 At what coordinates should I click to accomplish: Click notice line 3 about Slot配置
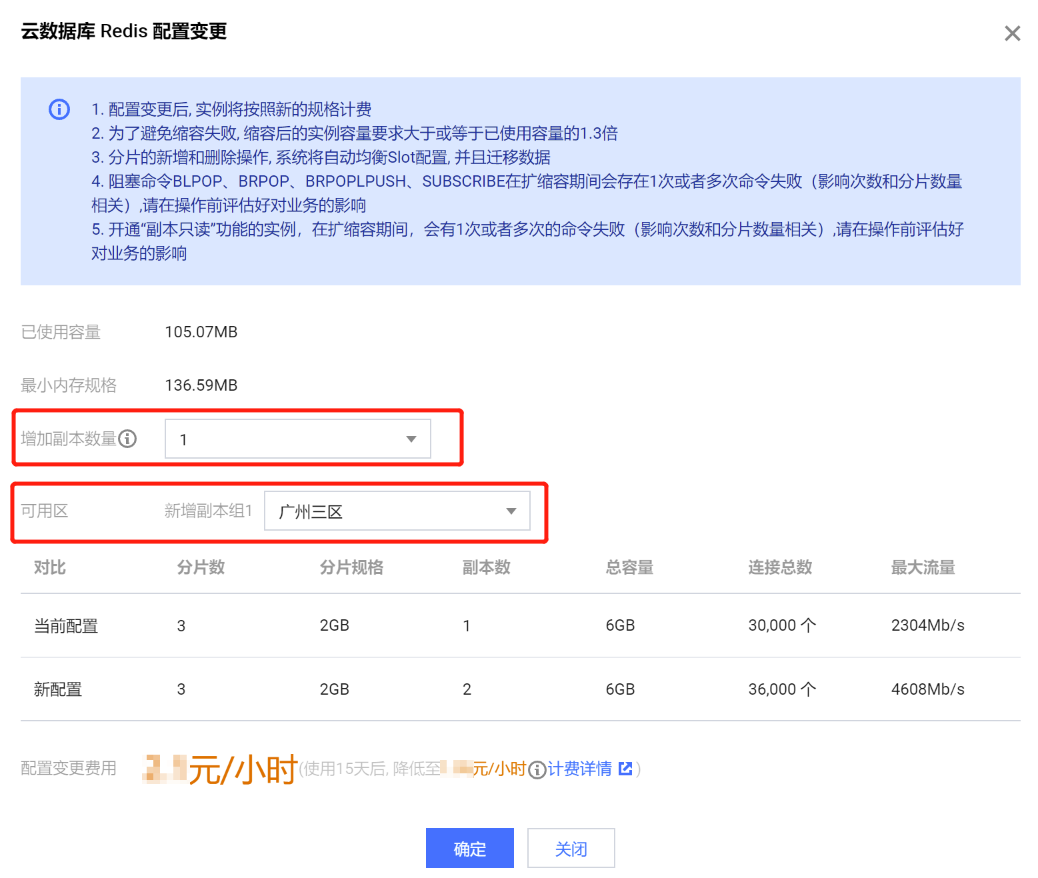point(321,157)
